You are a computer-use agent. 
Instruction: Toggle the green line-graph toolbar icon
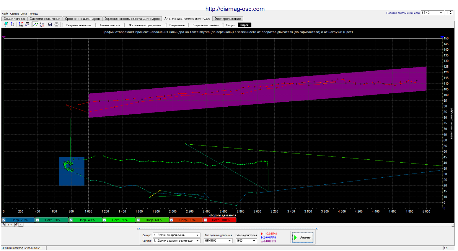[x=35, y=25]
